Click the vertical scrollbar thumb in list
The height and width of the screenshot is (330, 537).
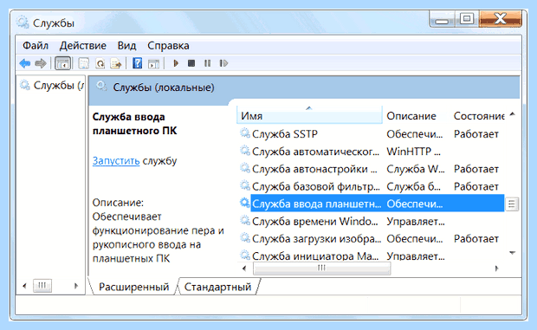coord(512,204)
